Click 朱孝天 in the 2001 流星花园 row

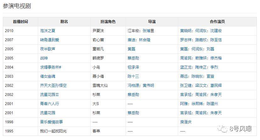(216, 113)
